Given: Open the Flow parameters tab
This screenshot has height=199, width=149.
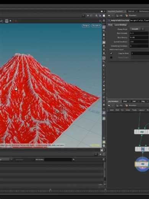Looking at the screenshot, I should pos(110,25).
